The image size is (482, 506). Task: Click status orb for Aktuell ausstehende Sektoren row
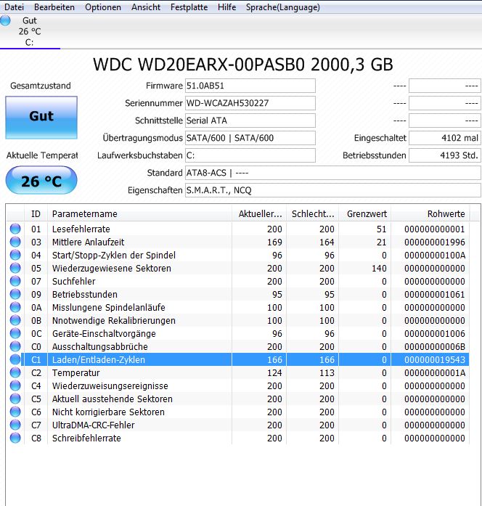pos(15,399)
